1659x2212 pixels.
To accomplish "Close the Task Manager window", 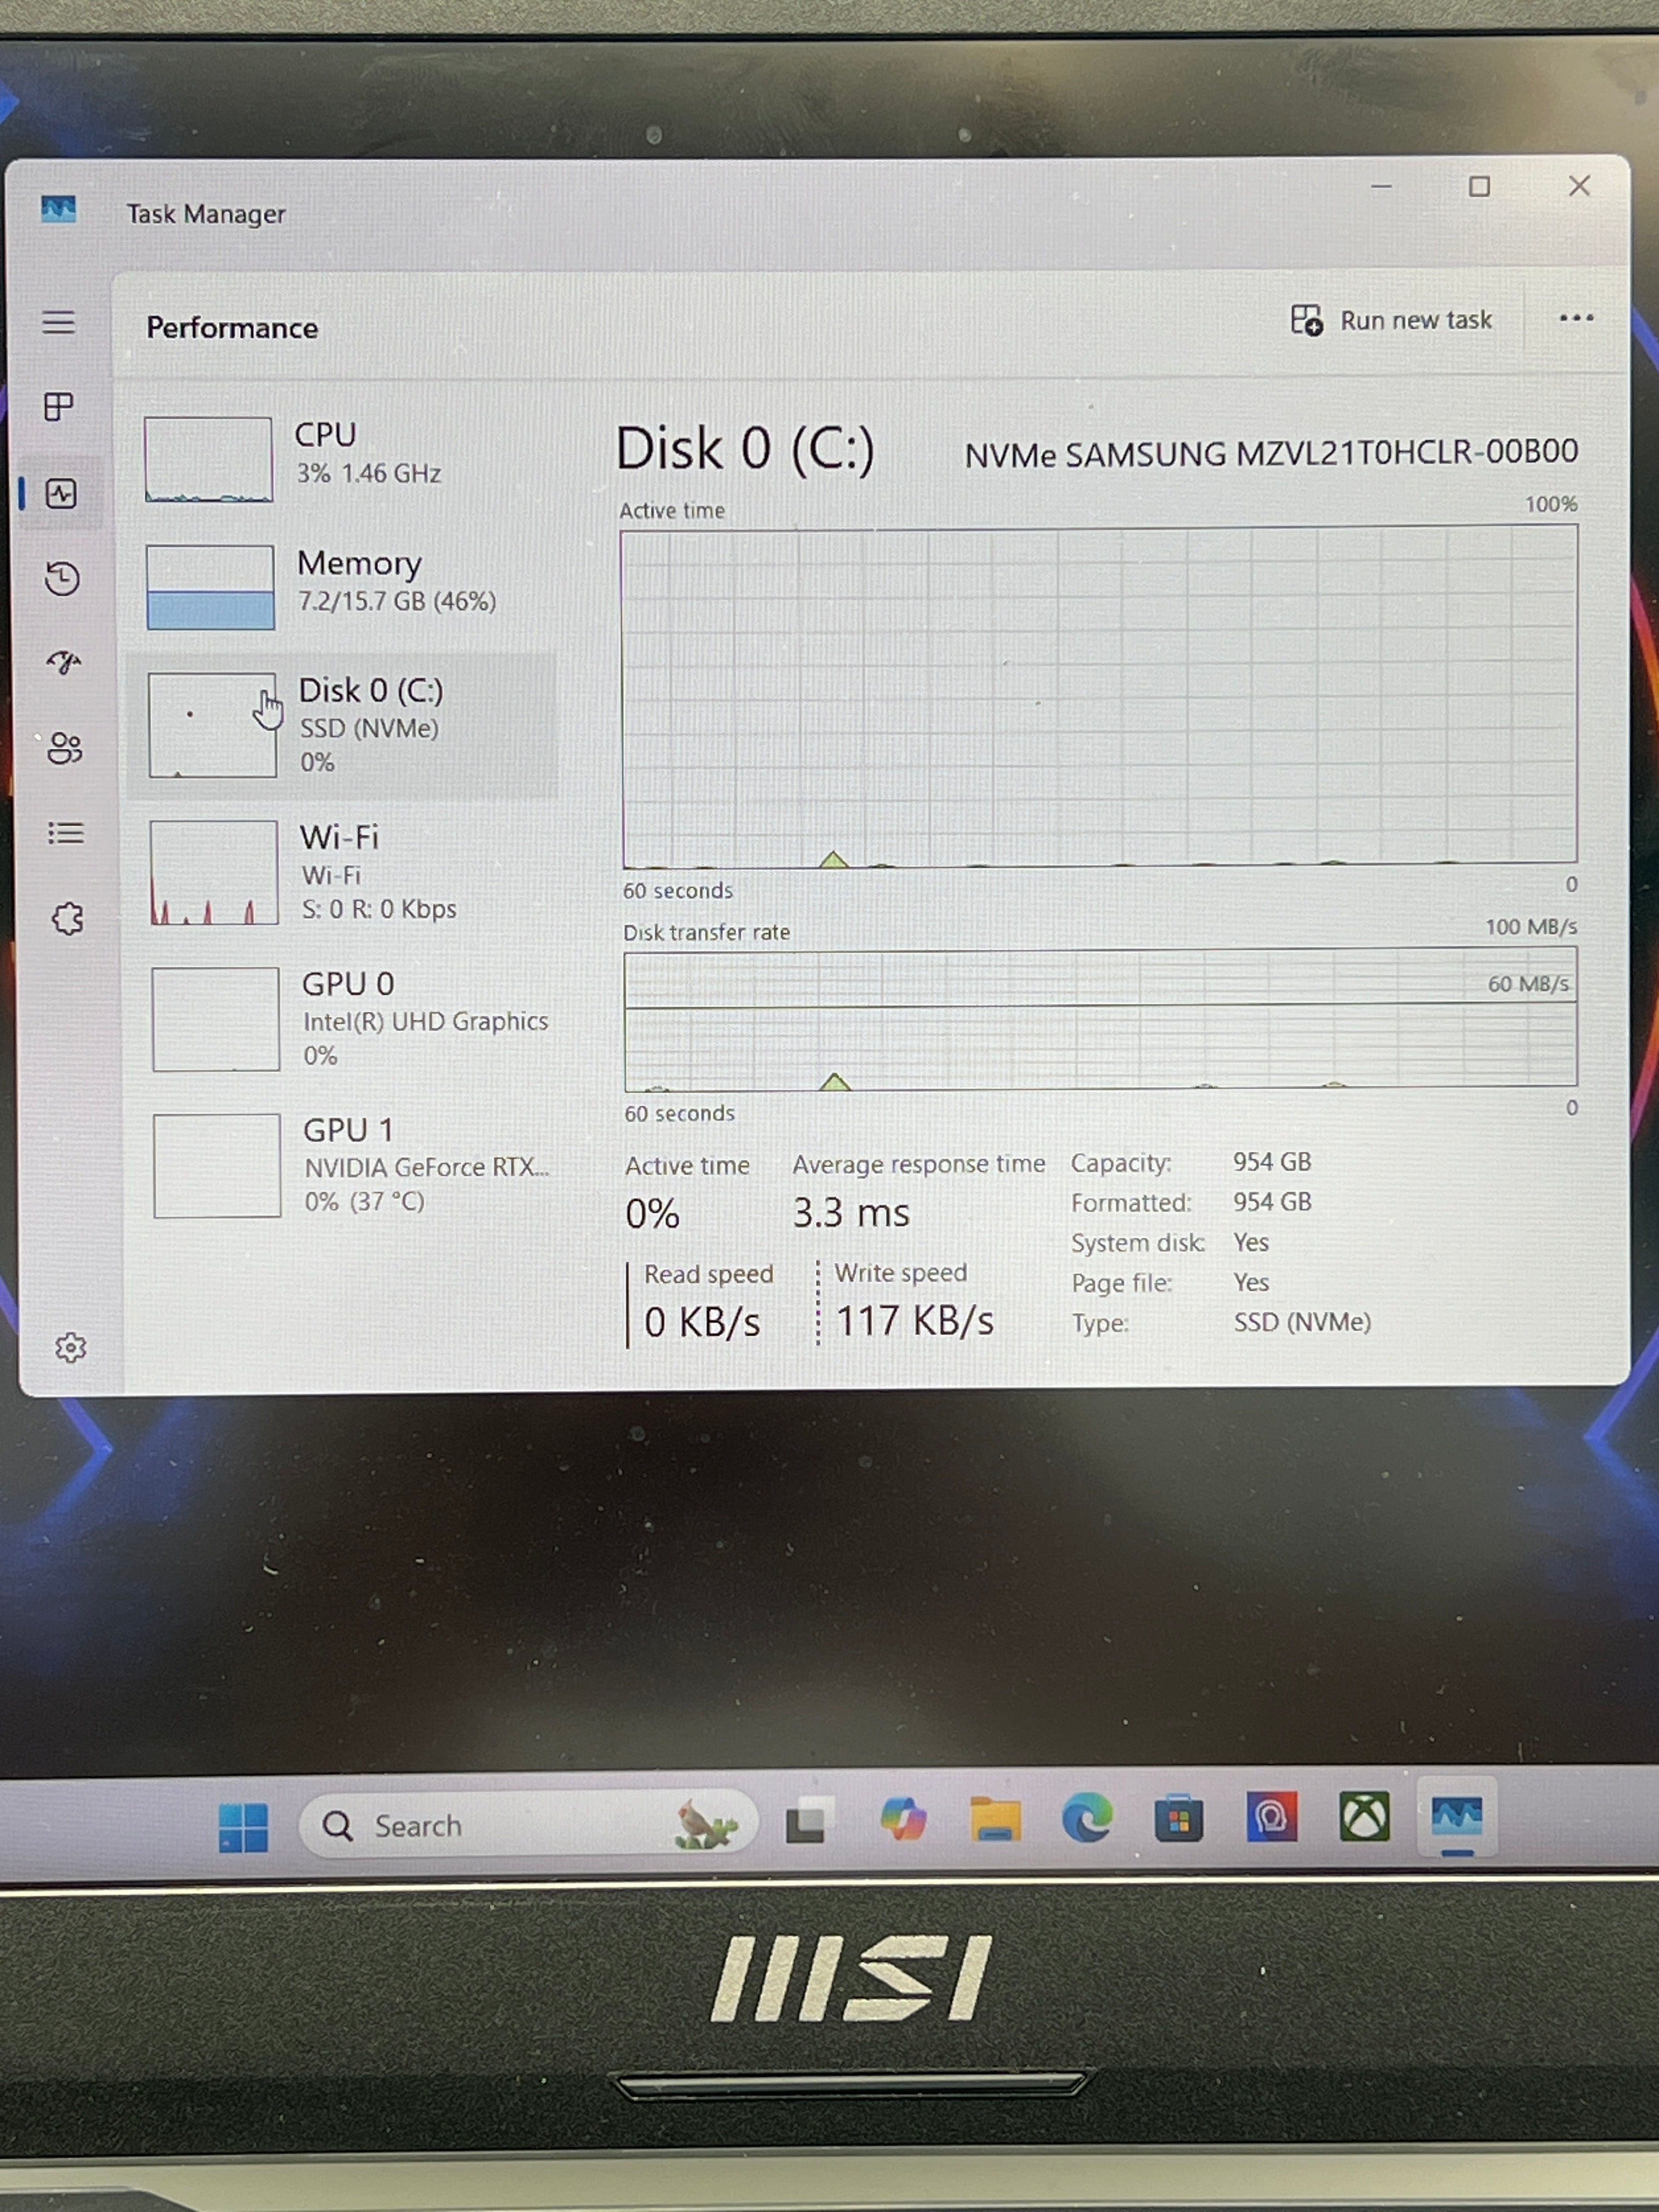I will coord(1579,186).
